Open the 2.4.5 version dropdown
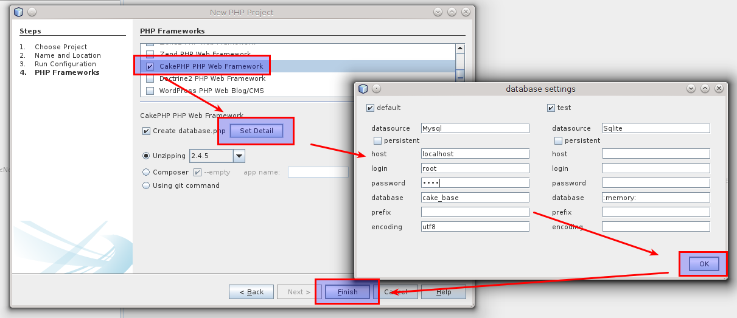 pyautogui.click(x=239, y=156)
